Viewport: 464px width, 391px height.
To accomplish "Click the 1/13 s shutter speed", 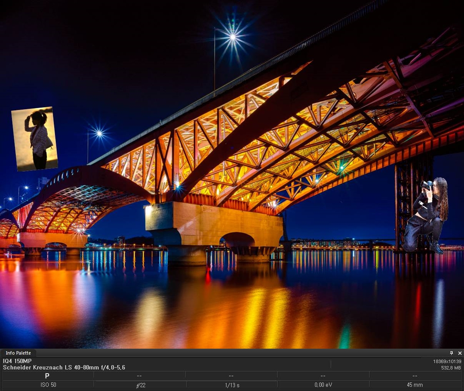I will tap(232, 385).
